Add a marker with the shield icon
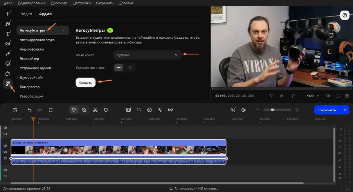The height and width of the screenshot is (192, 353). pyautogui.click(x=106, y=110)
